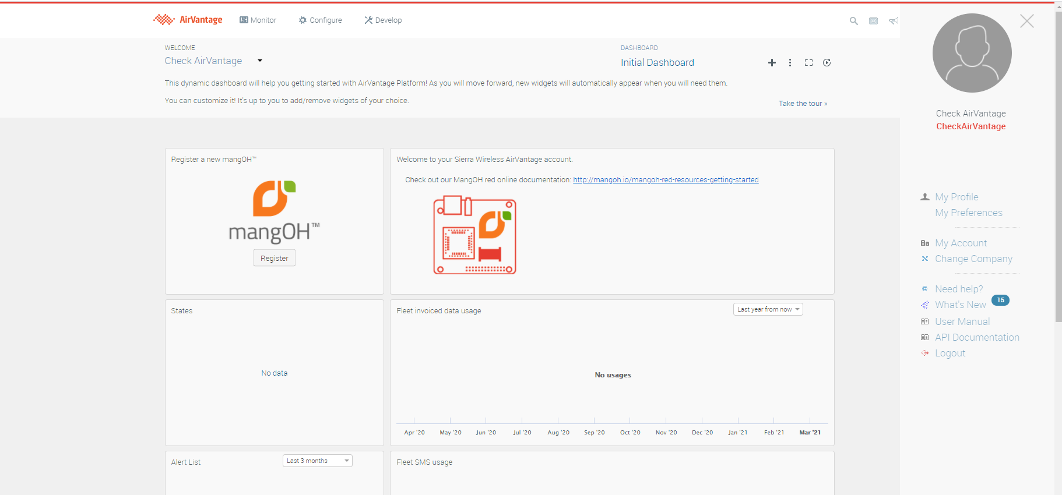
Task: Close the user profile side panel
Action: (1027, 21)
